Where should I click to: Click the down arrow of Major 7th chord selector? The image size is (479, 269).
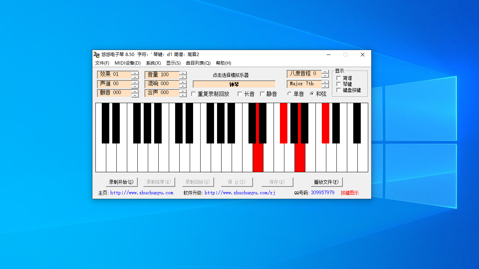325,86
